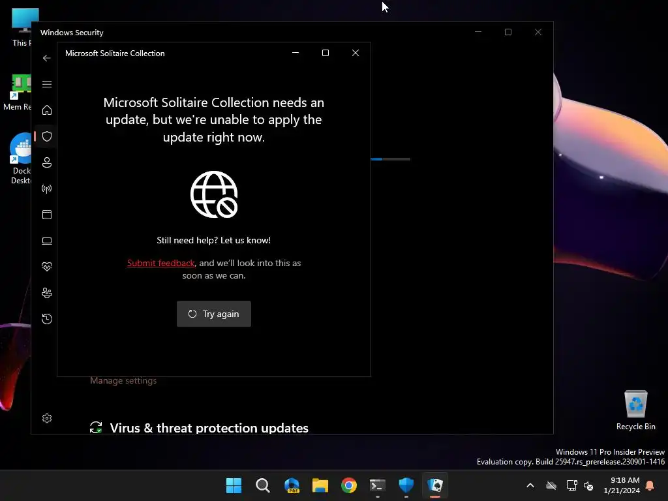Click Virus & threat protection updates heading
The height and width of the screenshot is (501, 668).
tap(209, 428)
